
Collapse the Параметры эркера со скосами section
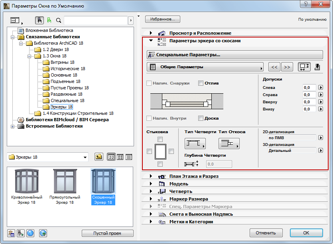[151, 40]
